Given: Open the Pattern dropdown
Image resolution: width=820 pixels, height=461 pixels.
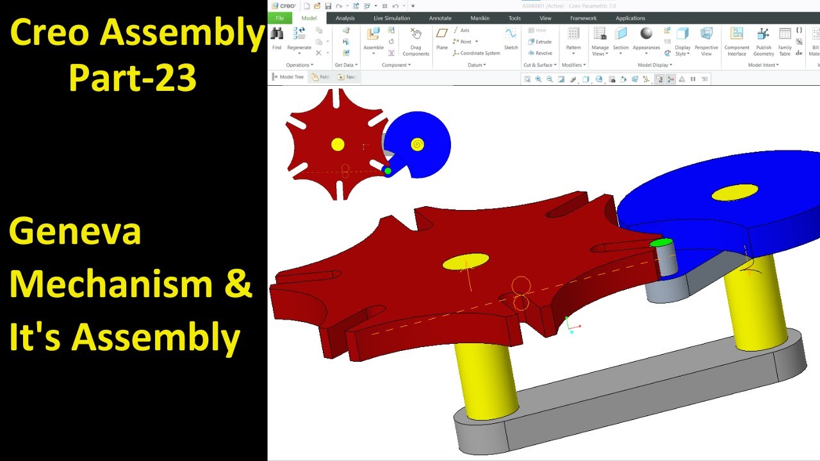Looking at the screenshot, I should 573,54.
